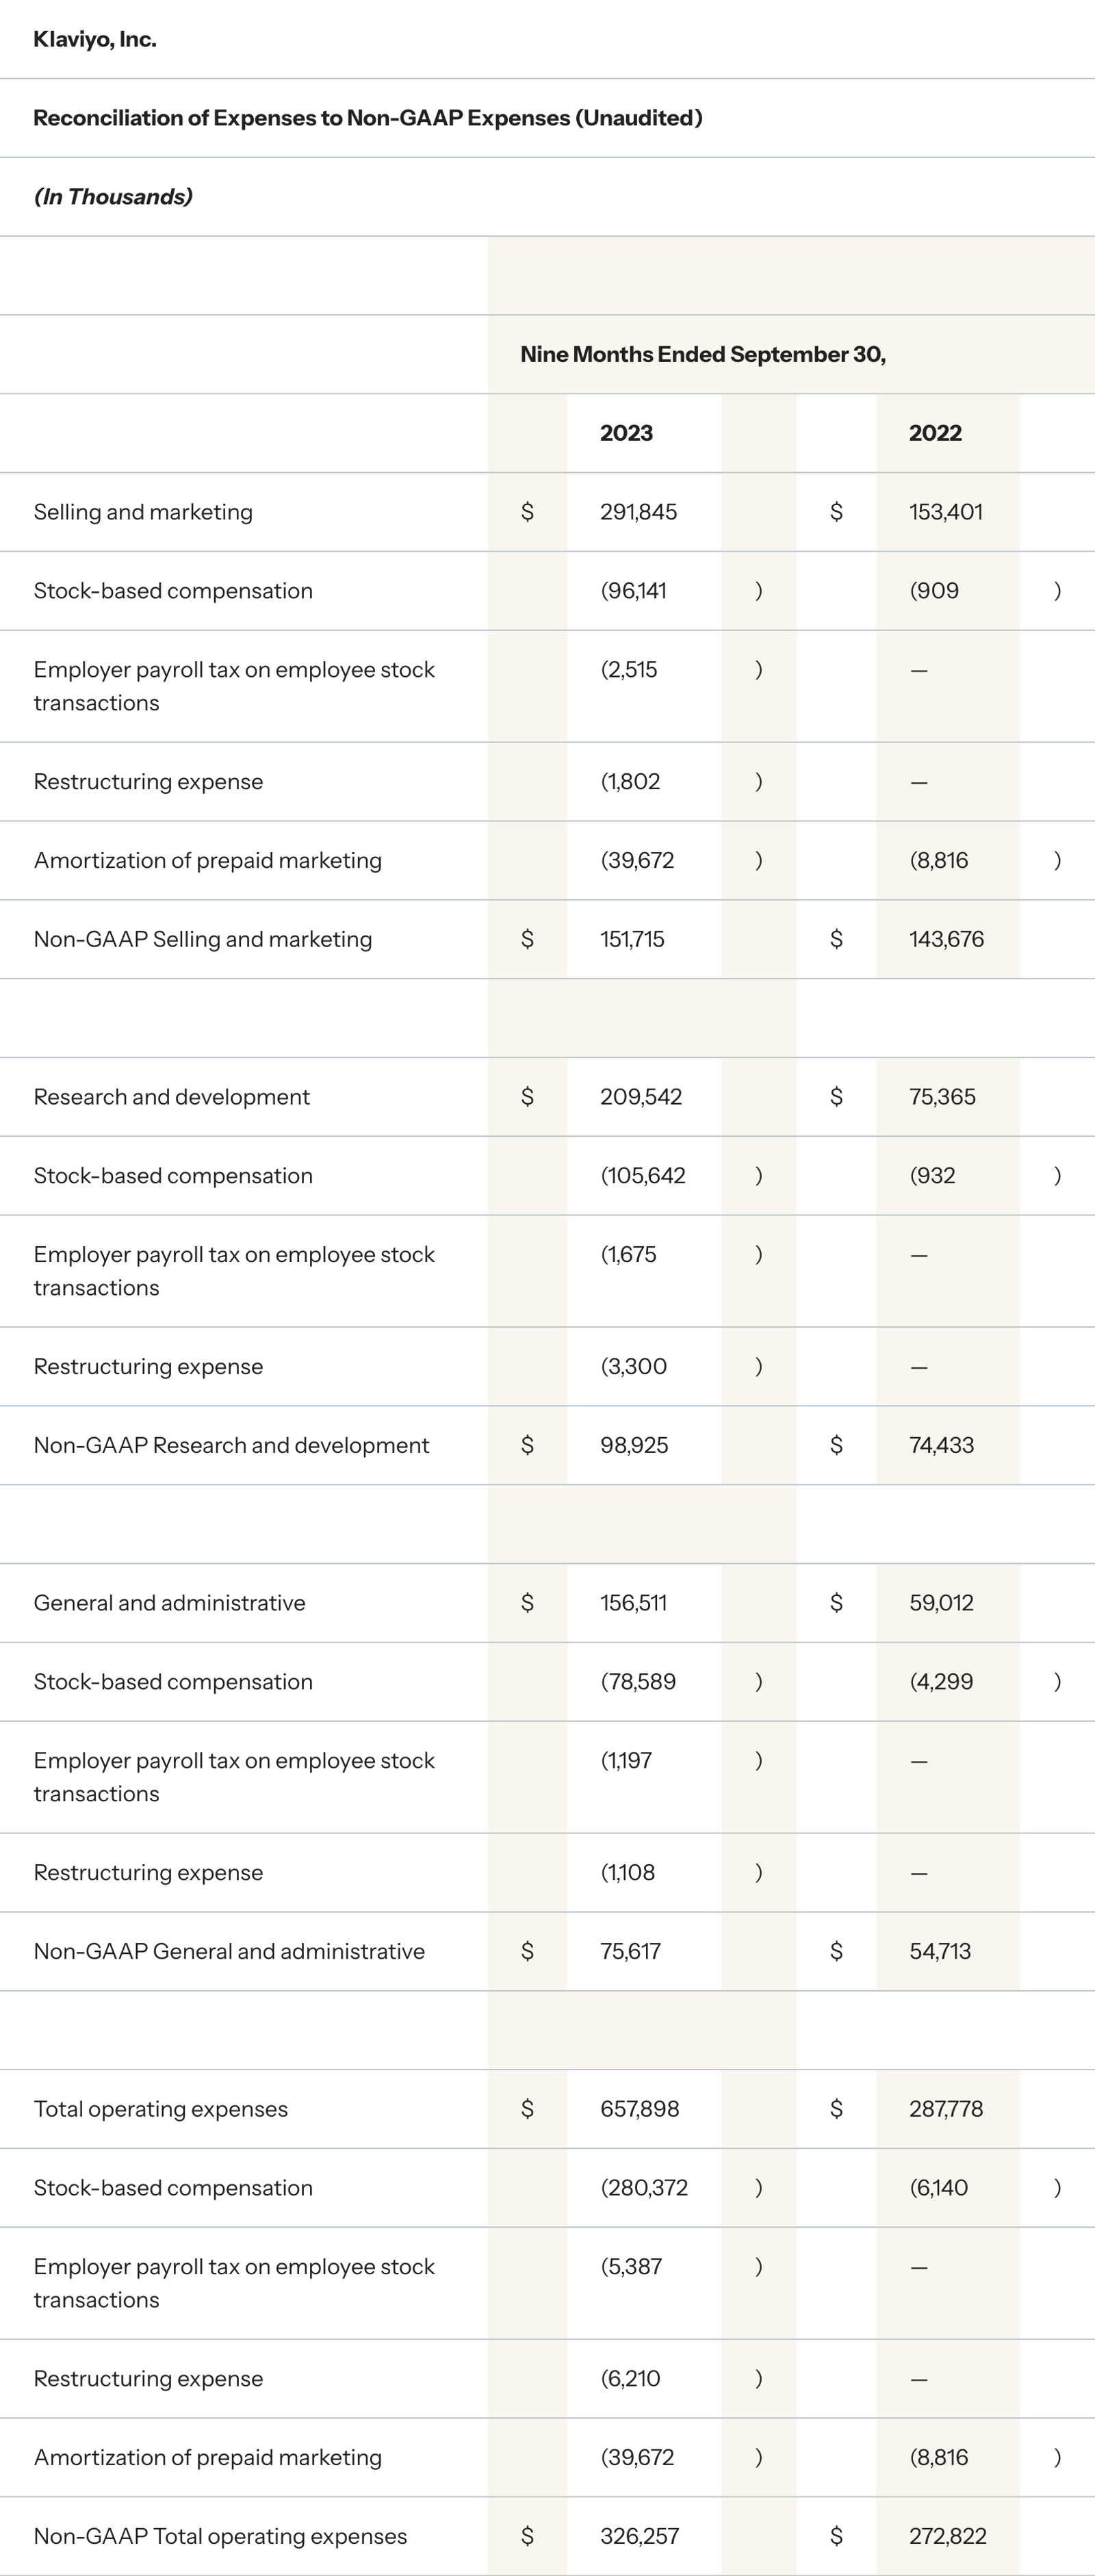The height and width of the screenshot is (2576, 1095).
Task: Select the value 326,257
Action: pos(639,2536)
